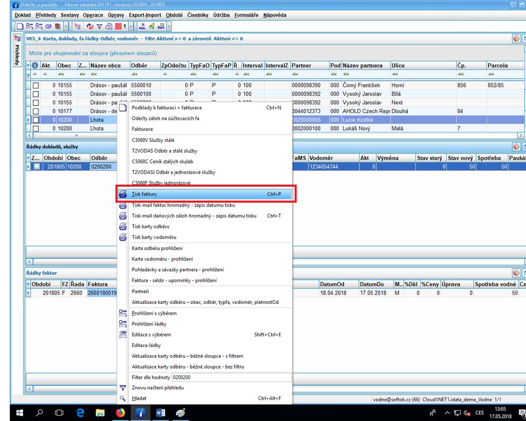Screen dimensions: 526x421
Task: Open File Explorer from the taskbar
Action: [100, 413]
